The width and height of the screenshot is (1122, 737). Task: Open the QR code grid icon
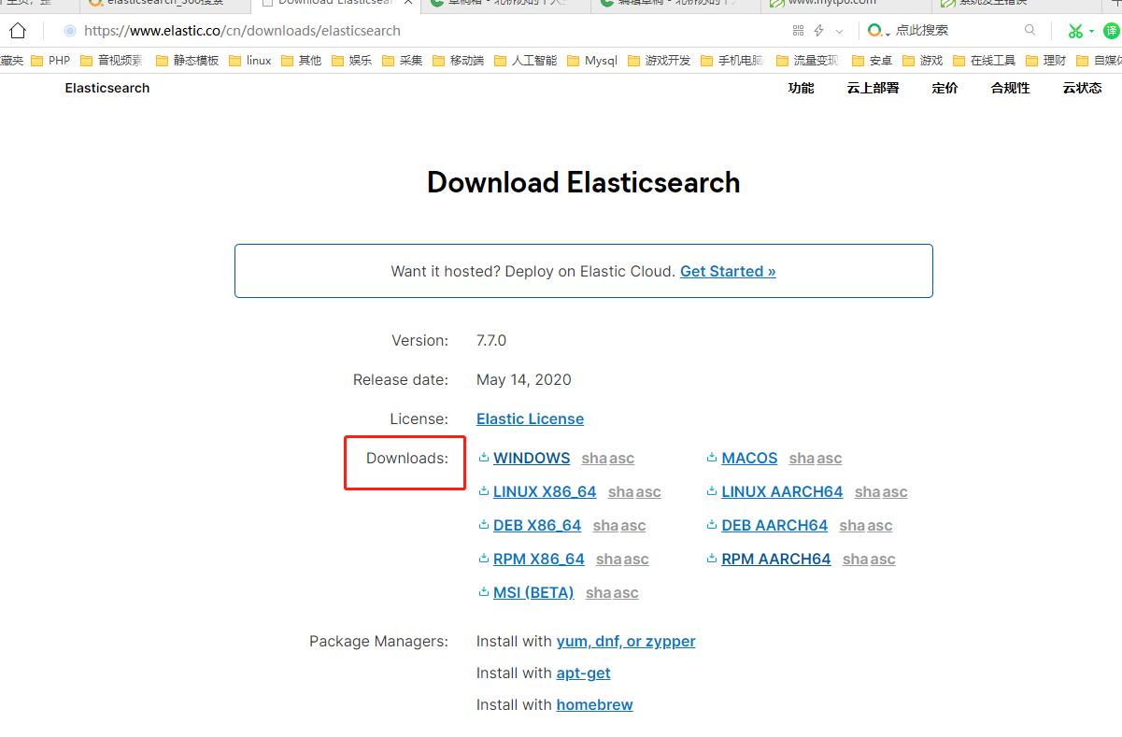797,31
